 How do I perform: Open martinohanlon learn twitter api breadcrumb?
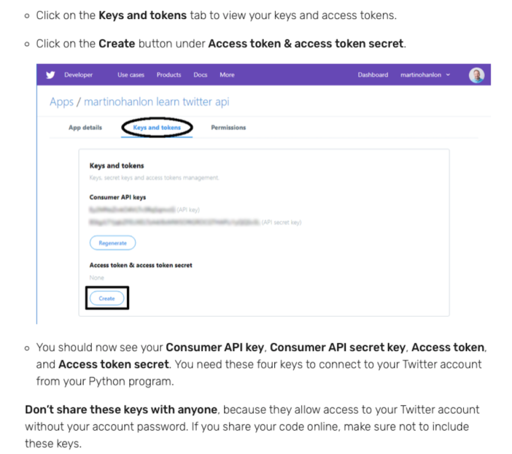tap(156, 102)
